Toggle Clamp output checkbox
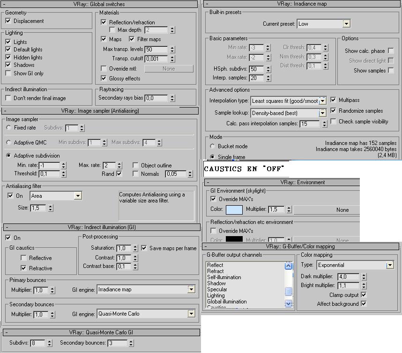Image resolution: width=402 pixels, height=353 pixels. pyautogui.click(x=364, y=295)
